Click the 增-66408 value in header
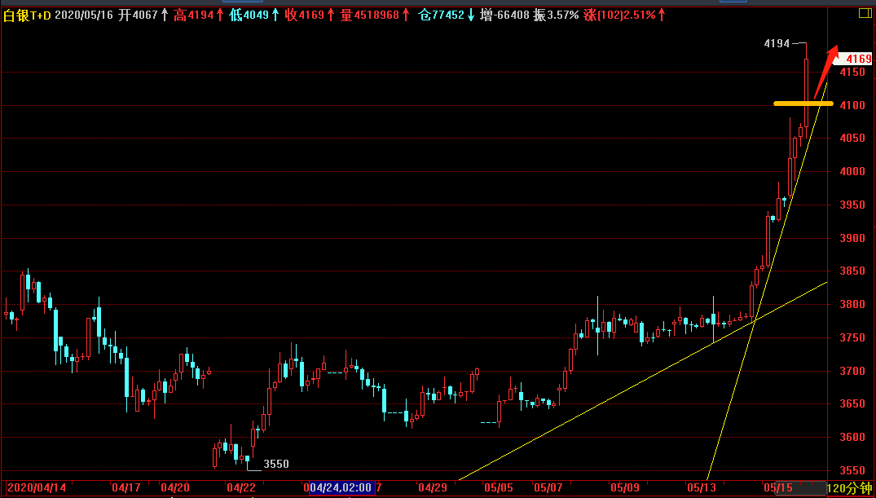876x498 pixels. 504,15
